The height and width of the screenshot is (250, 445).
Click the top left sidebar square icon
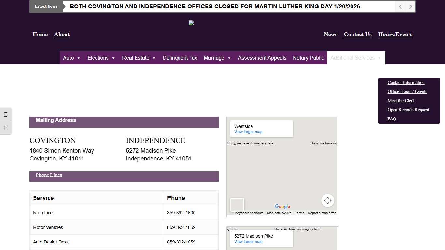[x=6, y=114]
